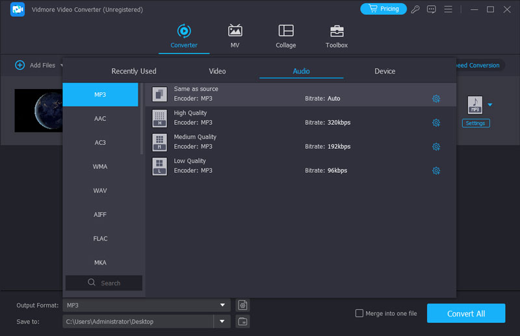Open settings gear for Low Quality preset
This screenshot has width=520, height=336.
436,171
